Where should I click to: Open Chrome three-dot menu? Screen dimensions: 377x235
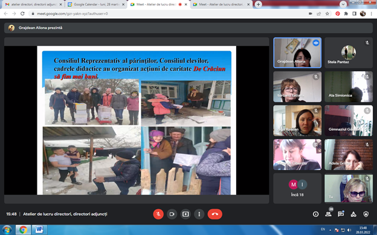[372, 14]
